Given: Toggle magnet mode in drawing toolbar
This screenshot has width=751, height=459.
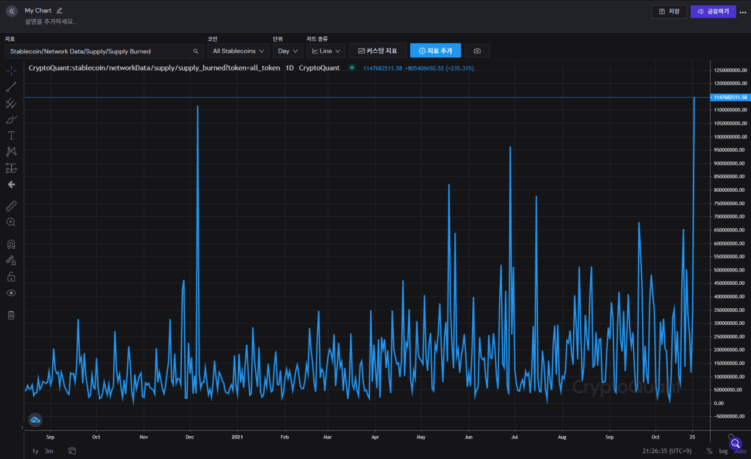Looking at the screenshot, I should (11, 244).
